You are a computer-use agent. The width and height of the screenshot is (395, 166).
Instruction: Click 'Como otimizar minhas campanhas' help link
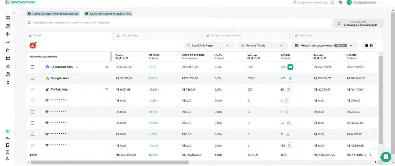pos(53,14)
